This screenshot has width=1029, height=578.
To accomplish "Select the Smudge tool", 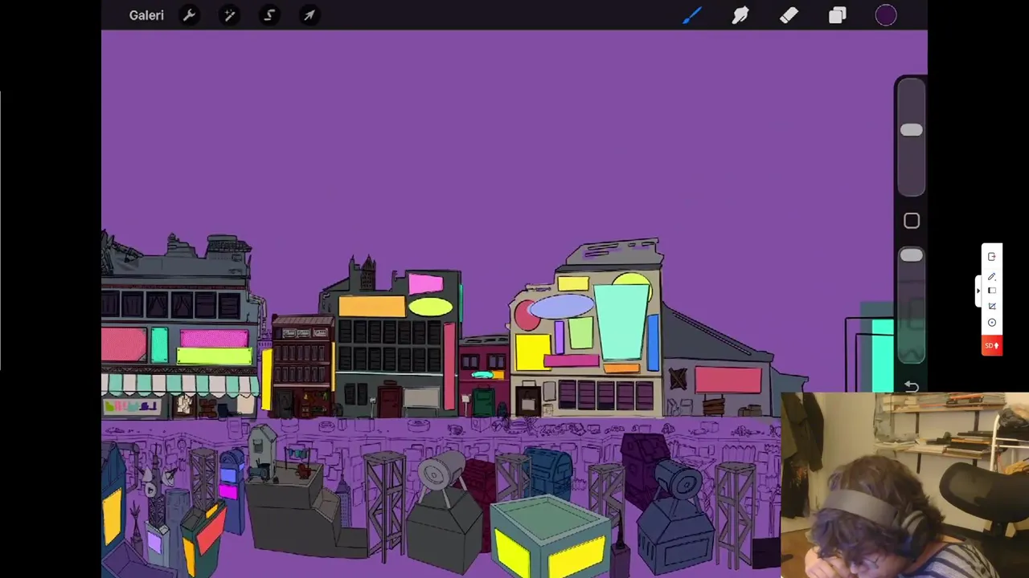I will pos(740,15).
